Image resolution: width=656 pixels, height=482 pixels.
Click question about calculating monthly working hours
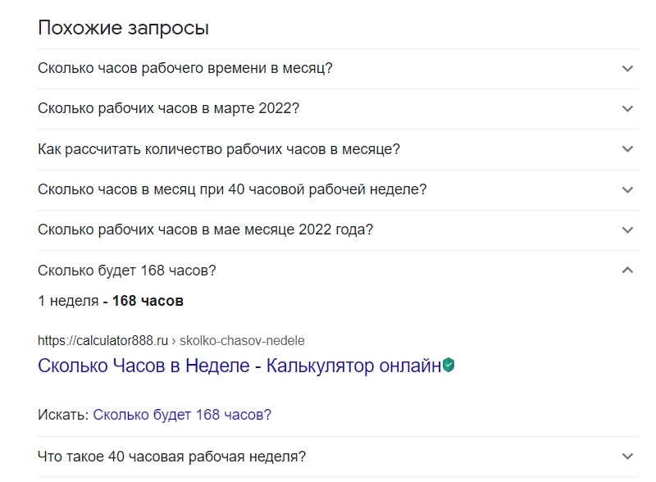[217, 149]
